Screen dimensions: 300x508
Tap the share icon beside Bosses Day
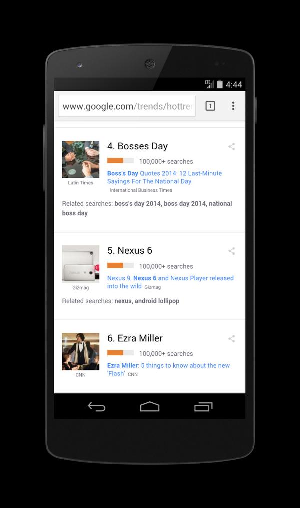click(232, 146)
